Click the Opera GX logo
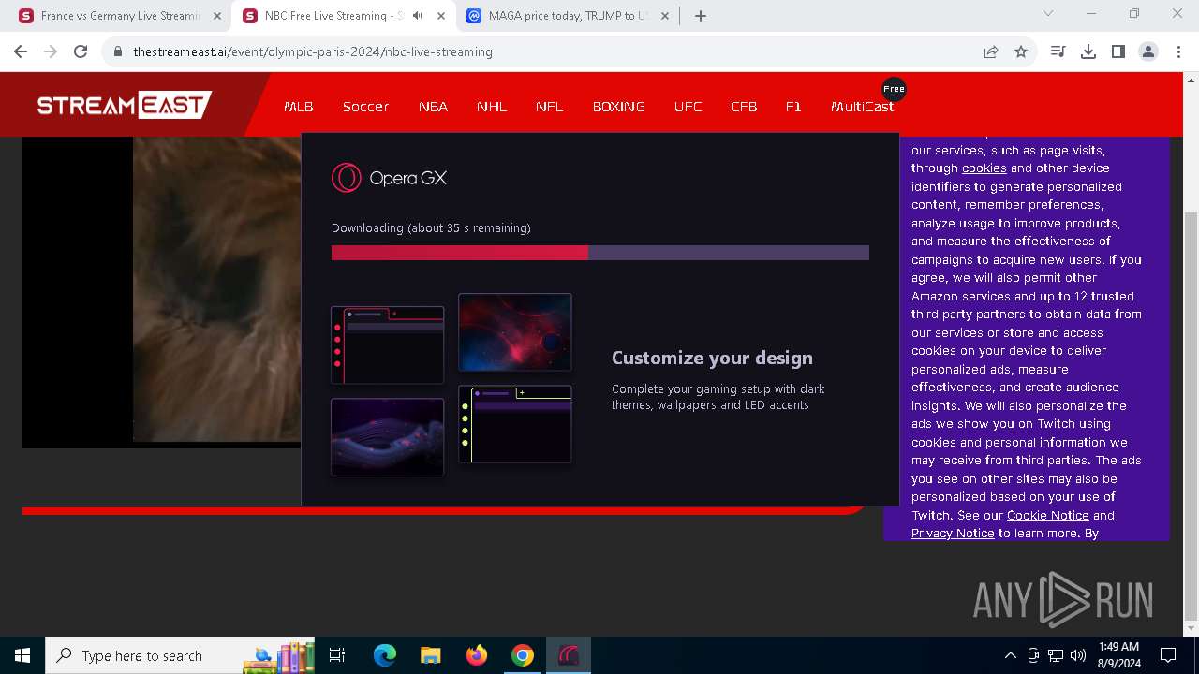 (390, 178)
